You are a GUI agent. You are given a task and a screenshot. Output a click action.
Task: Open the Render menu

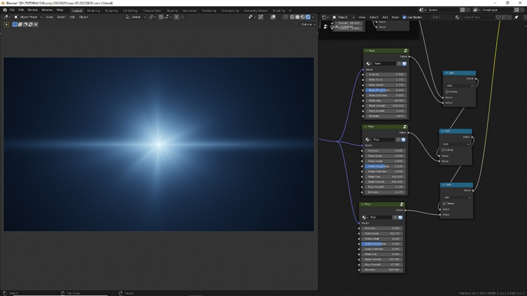click(x=32, y=10)
